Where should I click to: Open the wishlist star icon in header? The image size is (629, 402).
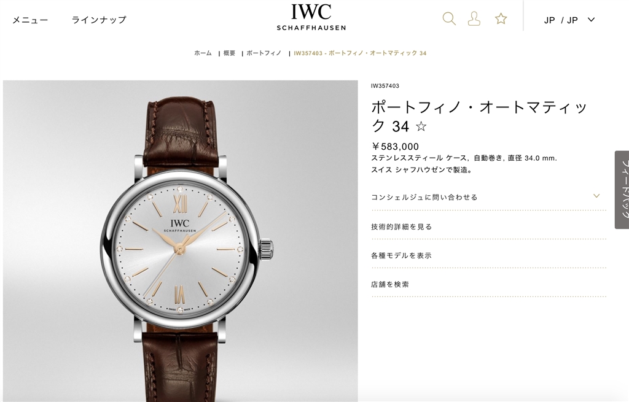[501, 19]
